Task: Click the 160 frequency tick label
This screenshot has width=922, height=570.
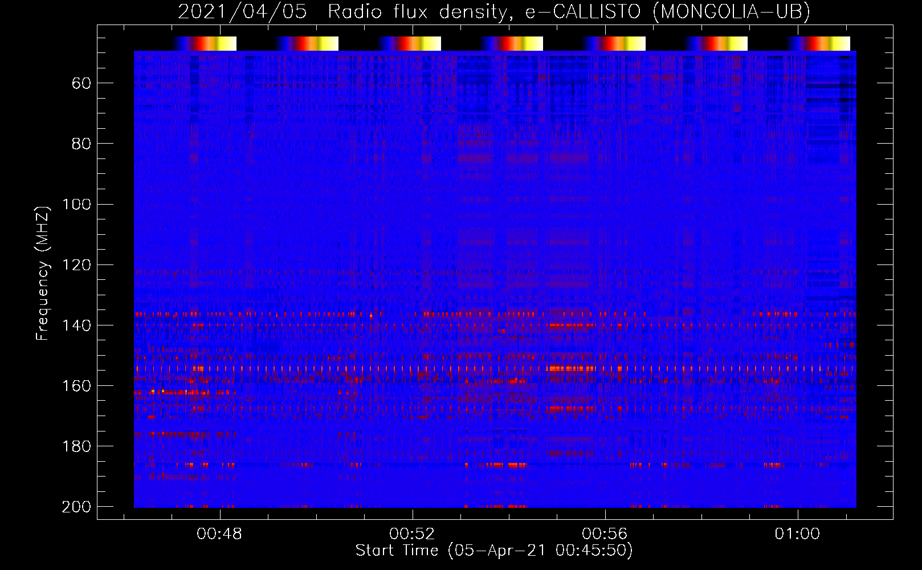Action: point(76,386)
